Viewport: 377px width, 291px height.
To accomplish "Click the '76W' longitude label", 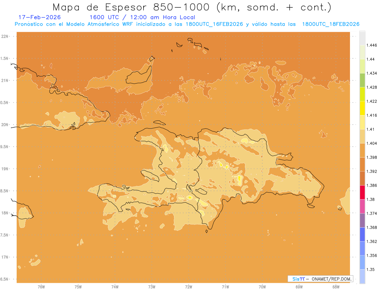I will pyautogui.click(x=41, y=287).
